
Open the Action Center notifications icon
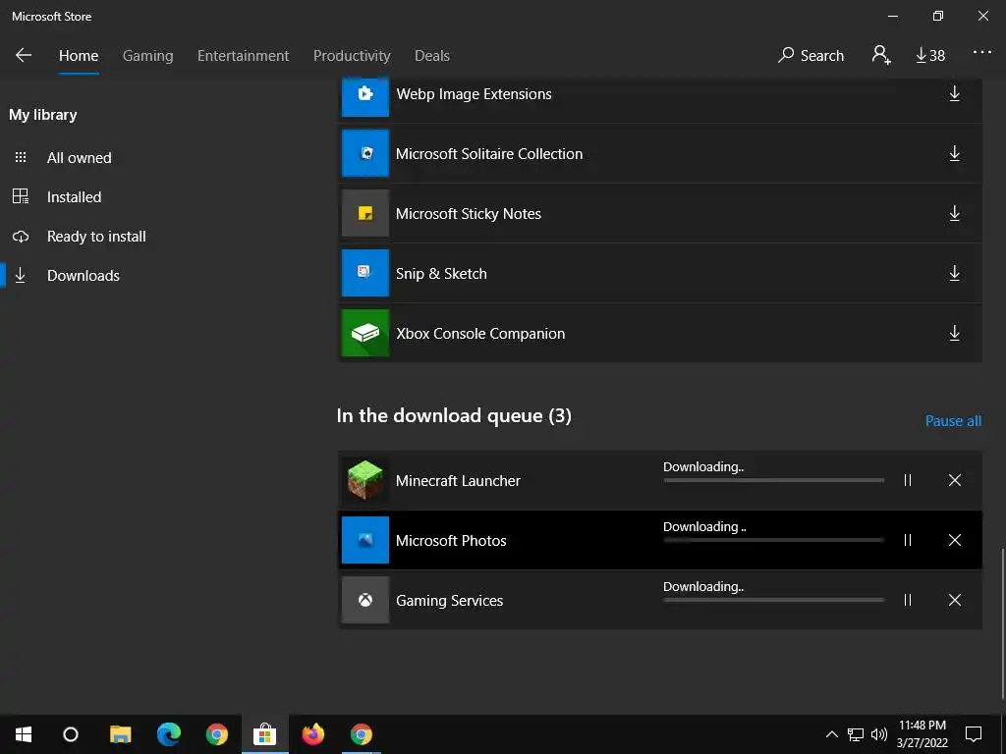tap(974, 734)
